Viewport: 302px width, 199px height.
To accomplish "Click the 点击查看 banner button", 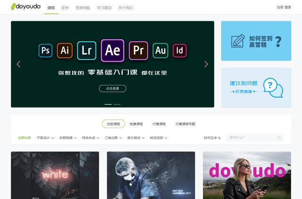I will (x=112, y=89).
